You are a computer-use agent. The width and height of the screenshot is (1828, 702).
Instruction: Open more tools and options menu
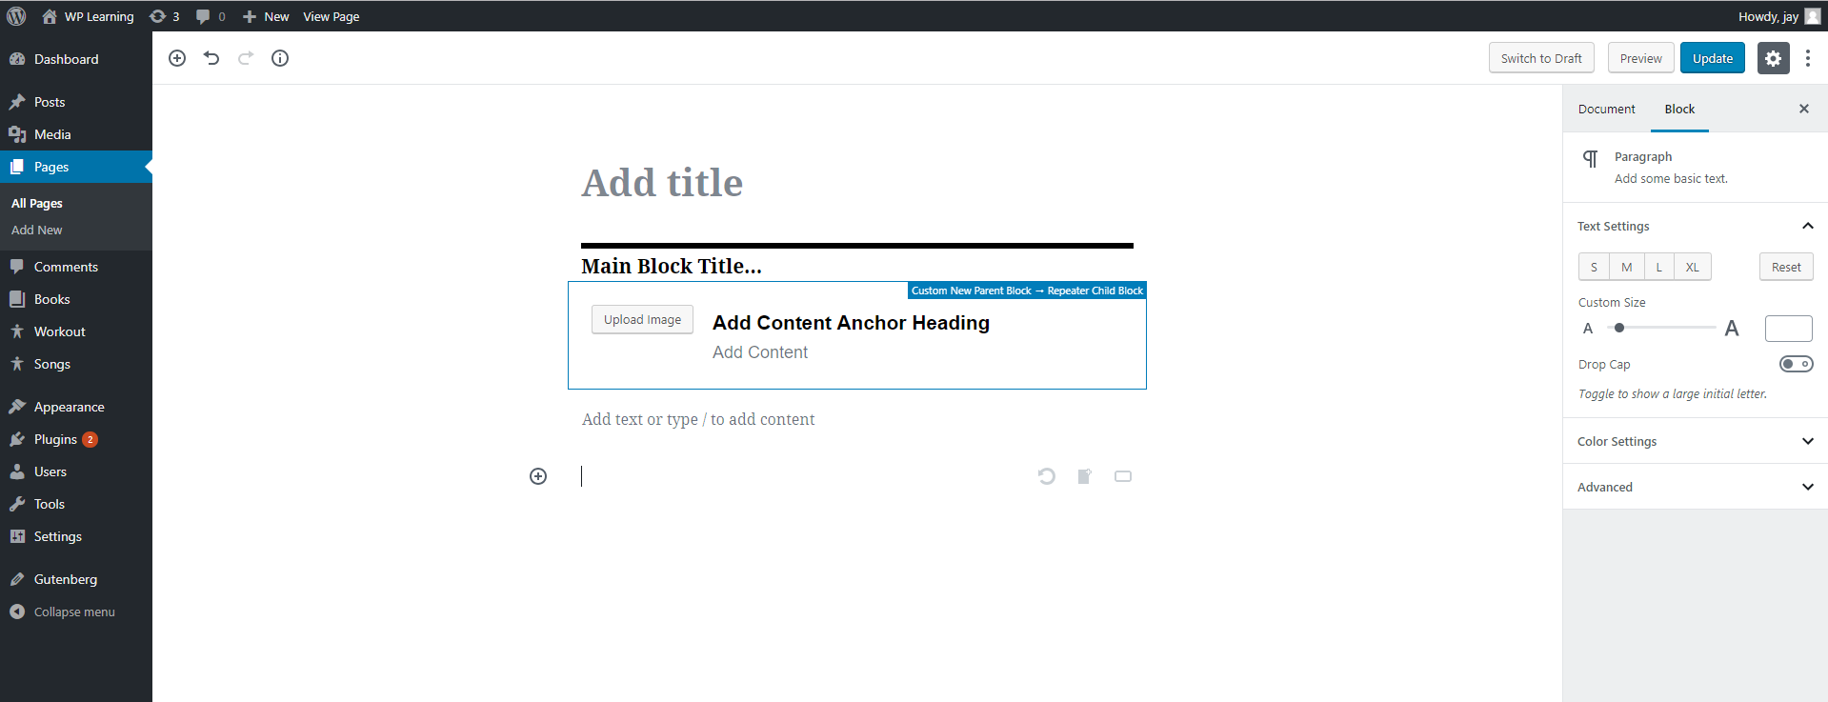(x=1808, y=58)
